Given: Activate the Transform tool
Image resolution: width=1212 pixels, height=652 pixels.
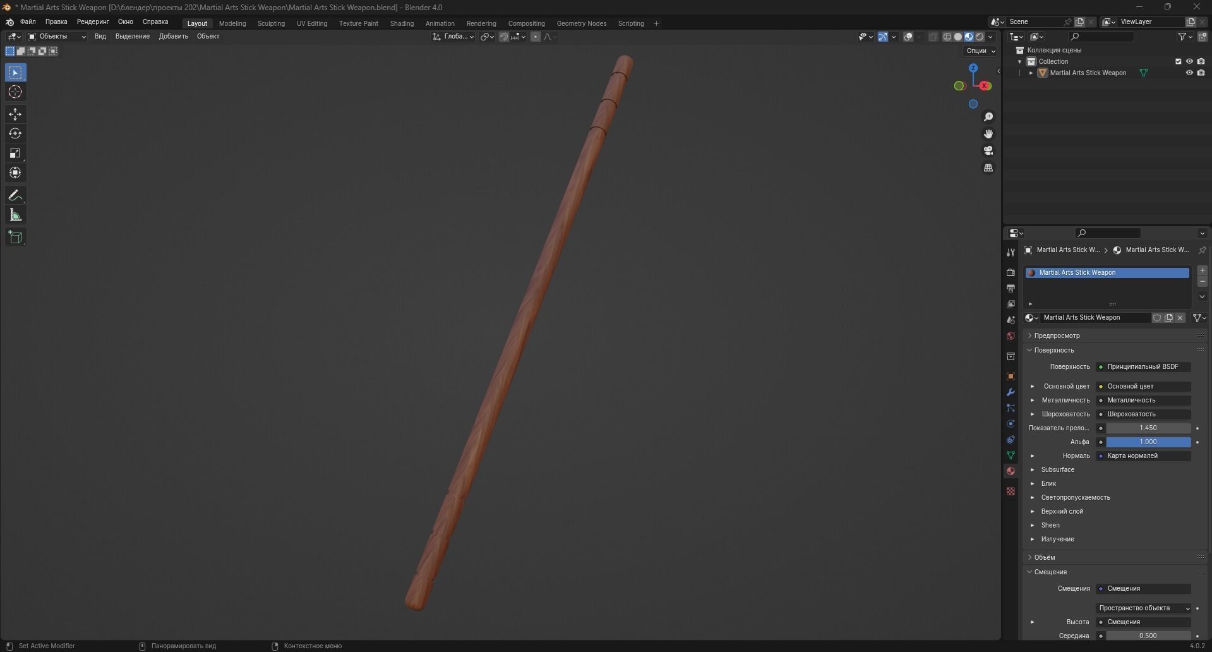Looking at the screenshot, I should click(15, 172).
